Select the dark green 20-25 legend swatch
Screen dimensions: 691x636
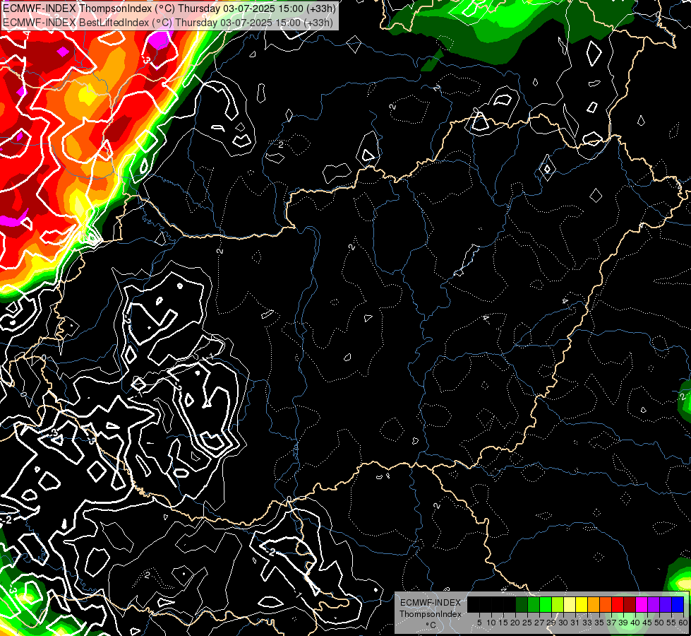(522, 605)
